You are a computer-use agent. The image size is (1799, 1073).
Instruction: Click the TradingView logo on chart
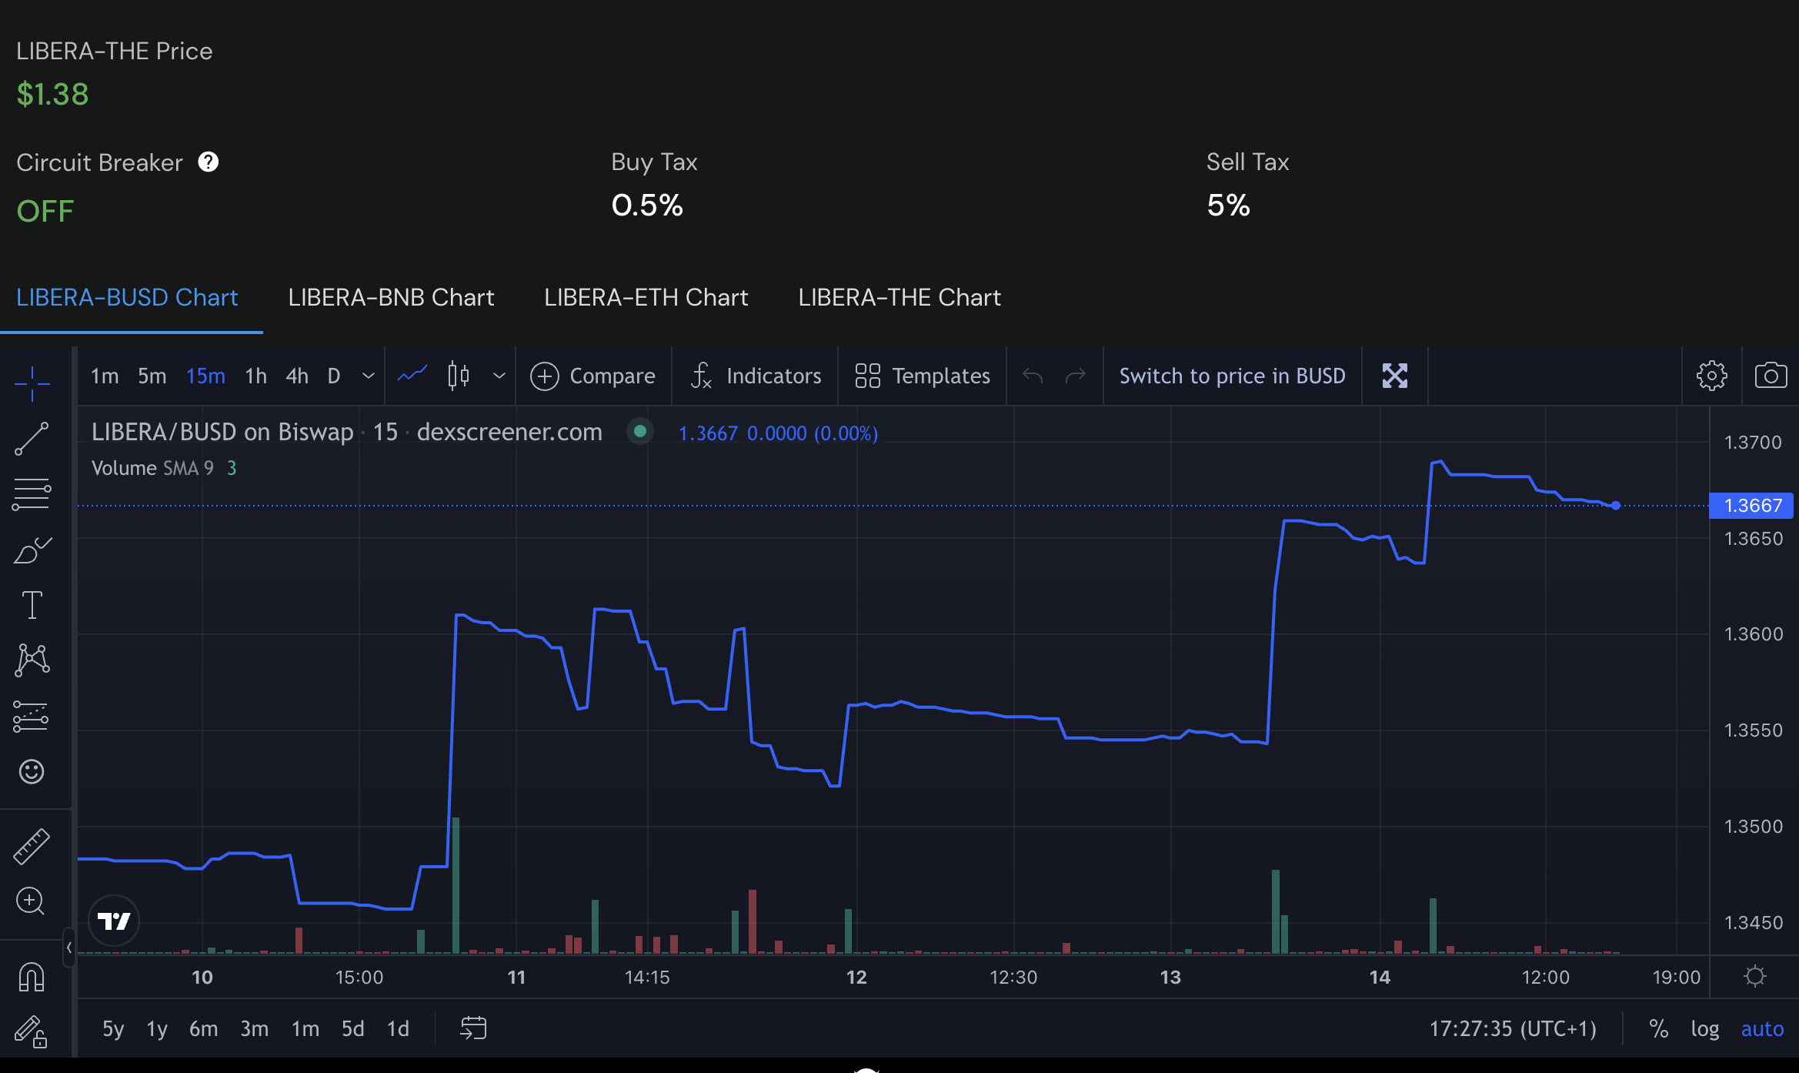click(114, 921)
